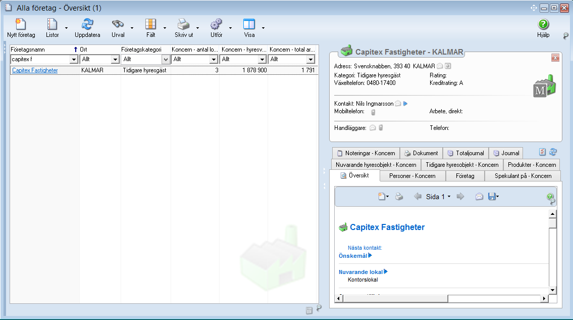Refresh the list with Uppdatera
Screen dimensions: 573x320
[87, 28]
